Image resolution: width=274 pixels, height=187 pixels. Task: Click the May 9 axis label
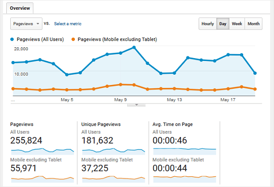[x=120, y=100]
